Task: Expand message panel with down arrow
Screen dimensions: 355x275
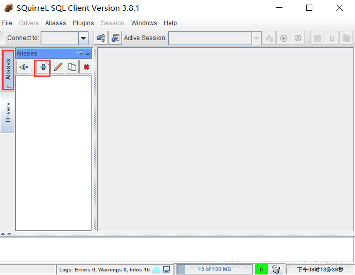Action: tap(9, 234)
